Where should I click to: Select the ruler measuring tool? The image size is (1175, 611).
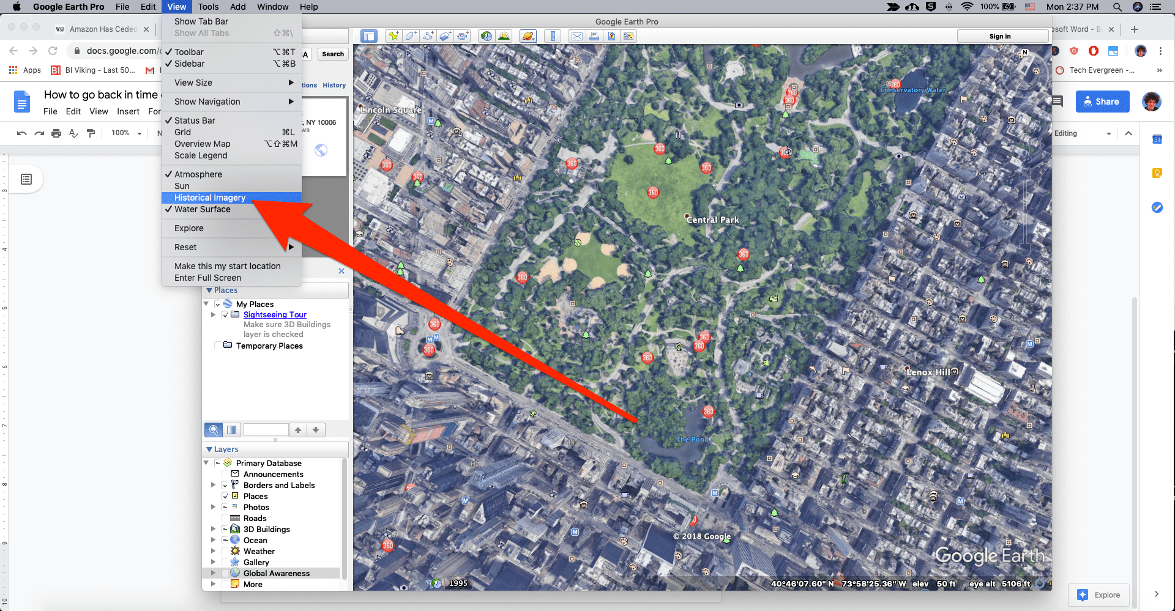click(x=553, y=36)
